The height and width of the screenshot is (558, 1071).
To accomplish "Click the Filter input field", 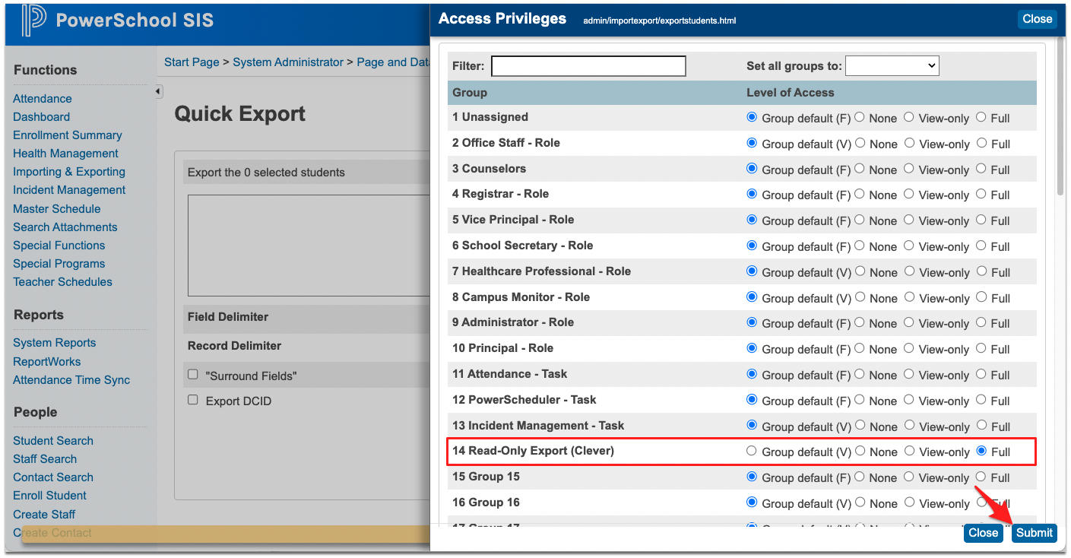I will click(588, 66).
